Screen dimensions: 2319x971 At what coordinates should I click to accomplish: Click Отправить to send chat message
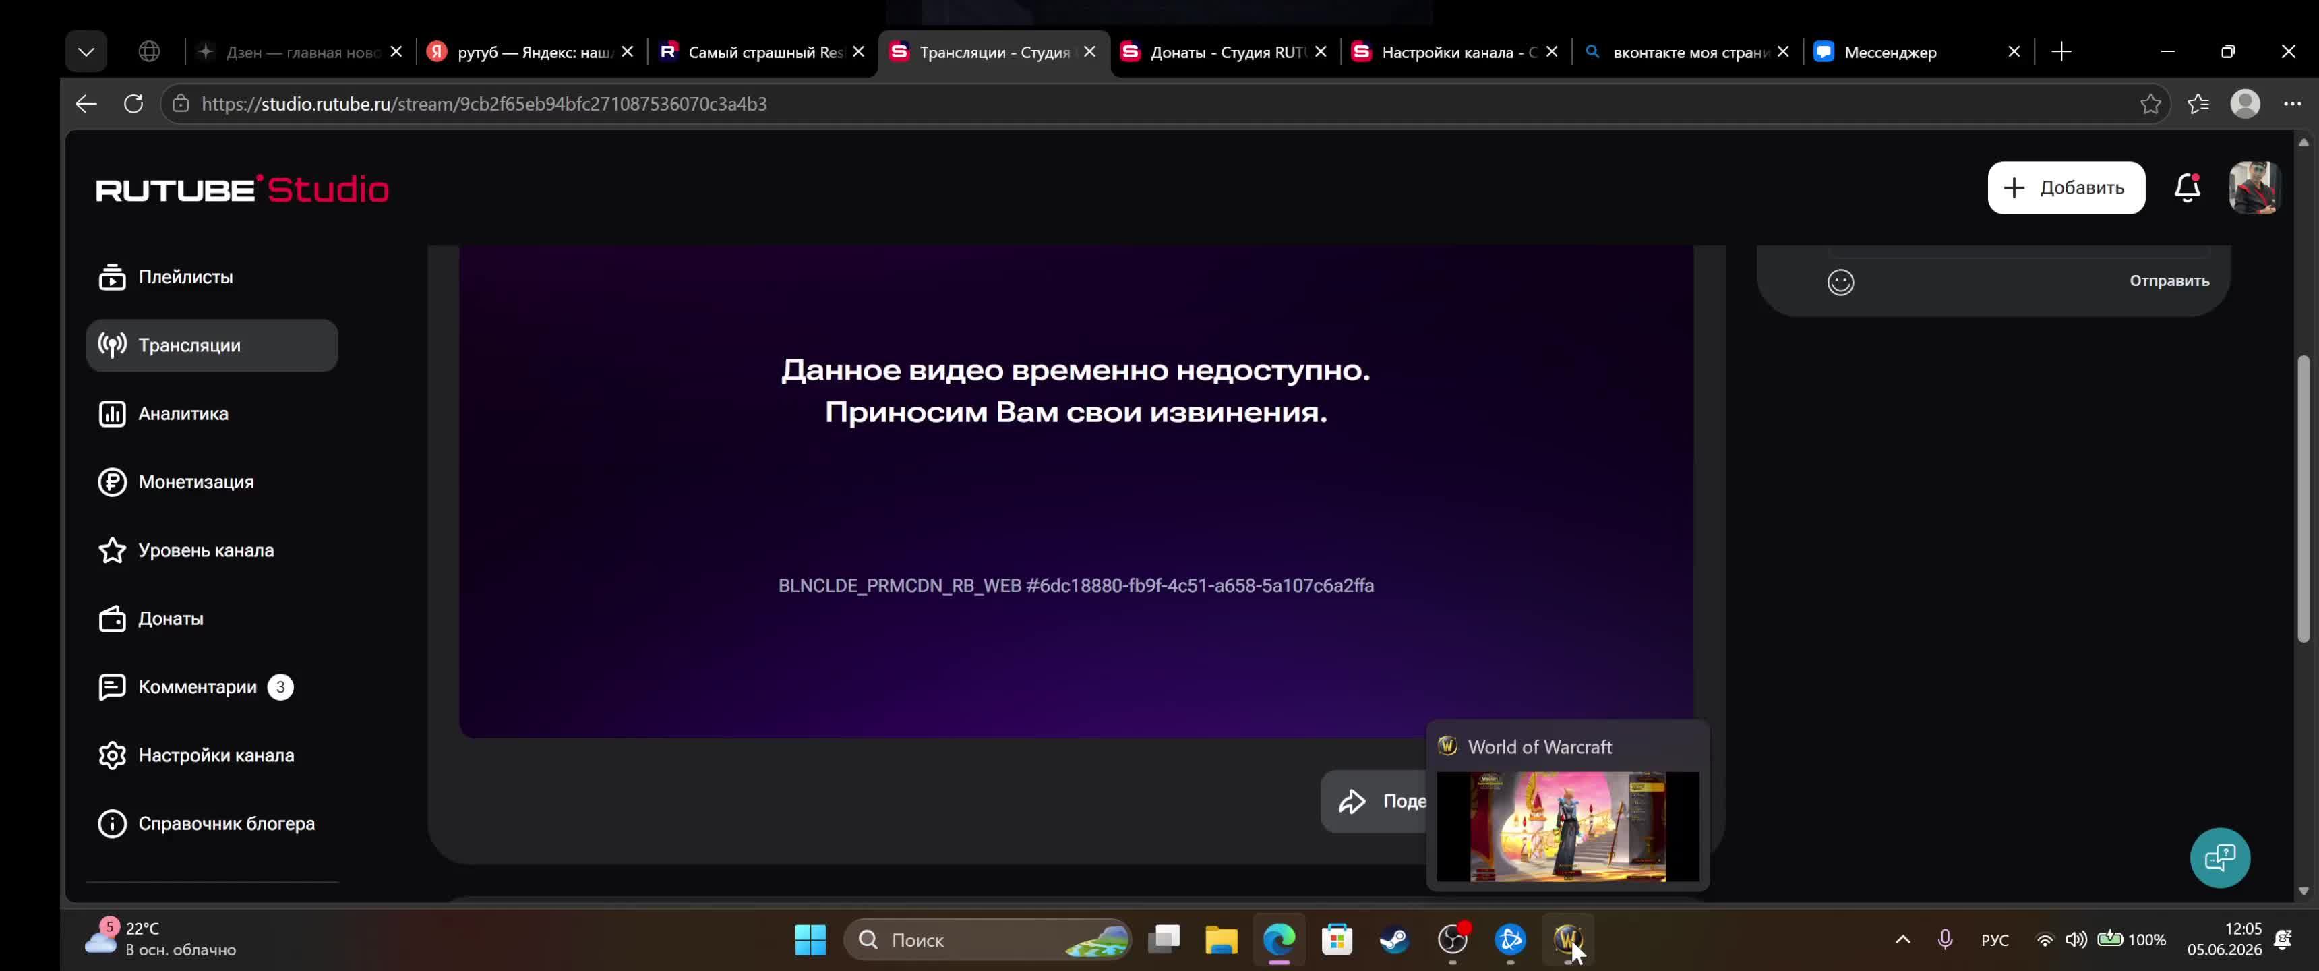(2169, 281)
